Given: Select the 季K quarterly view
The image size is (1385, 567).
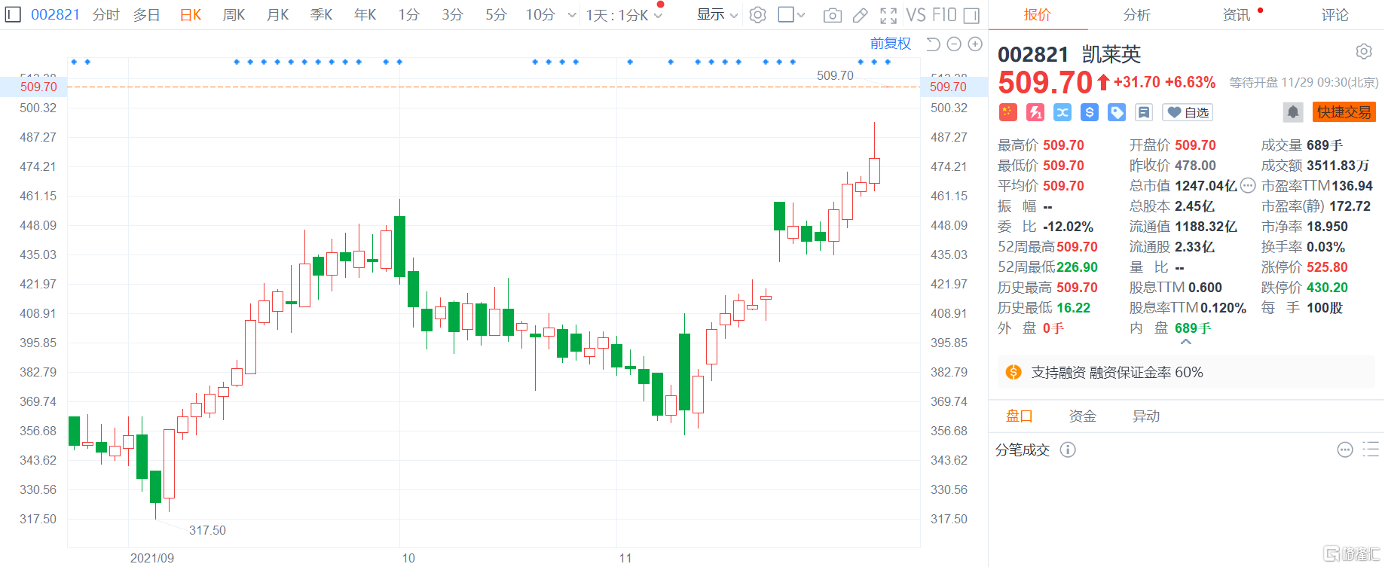Looking at the screenshot, I should (x=322, y=15).
